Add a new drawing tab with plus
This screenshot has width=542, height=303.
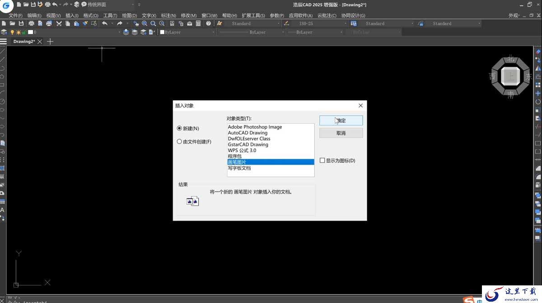[50, 42]
